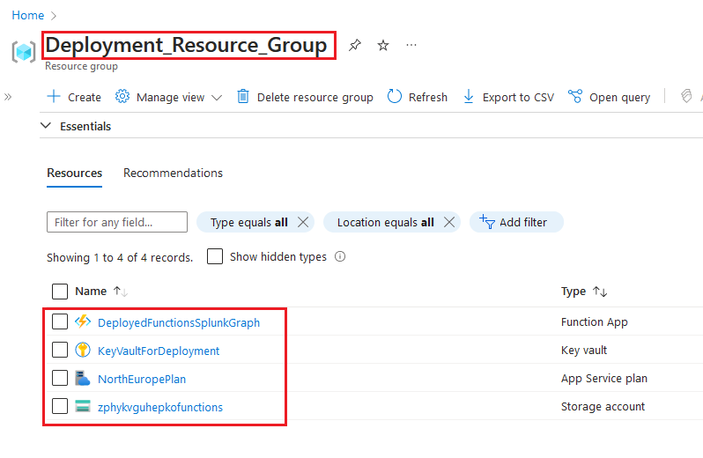Expand the left sidebar chevrons
This screenshot has height=458, width=703.
(8, 97)
